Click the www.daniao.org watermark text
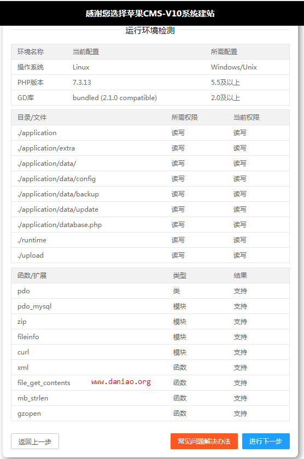This screenshot has width=304, height=459. [x=121, y=382]
